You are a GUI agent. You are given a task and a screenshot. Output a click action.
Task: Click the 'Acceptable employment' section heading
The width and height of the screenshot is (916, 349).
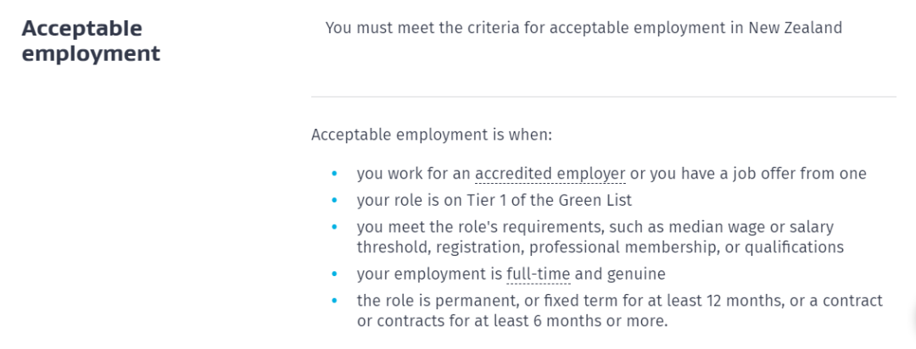[x=91, y=41]
